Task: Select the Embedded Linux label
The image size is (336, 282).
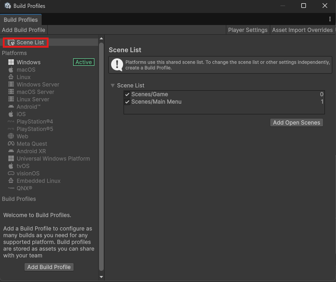Action: (x=38, y=181)
